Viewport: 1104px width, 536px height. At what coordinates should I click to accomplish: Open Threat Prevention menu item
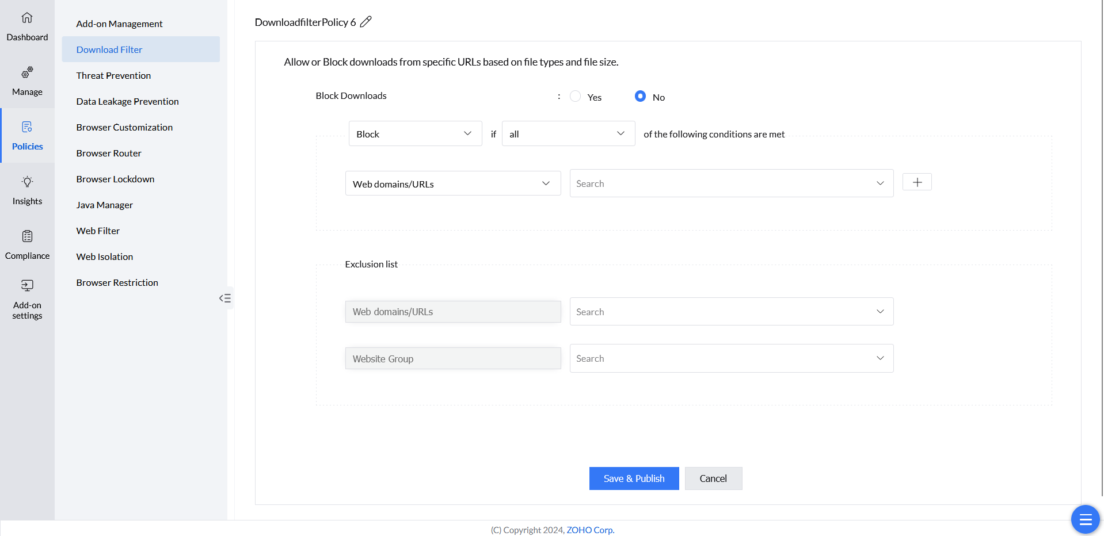(113, 75)
